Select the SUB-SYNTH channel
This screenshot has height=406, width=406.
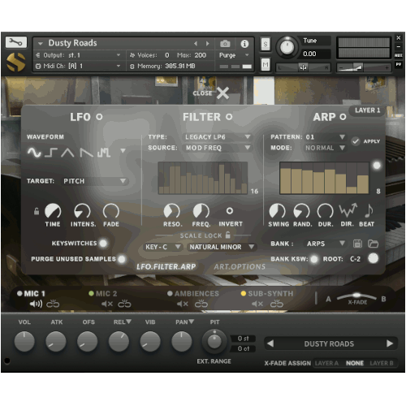tap(267, 293)
